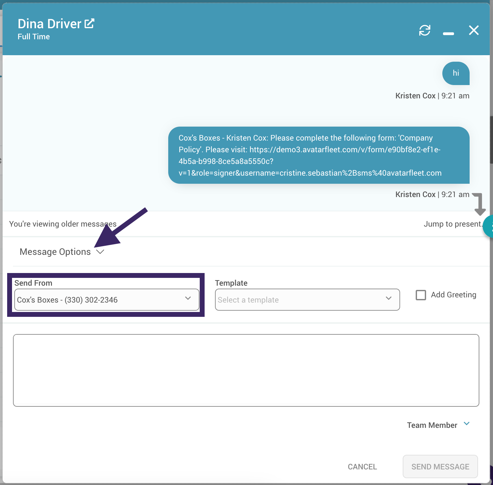Click the Dina Driver name heading

tap(49, 24)
